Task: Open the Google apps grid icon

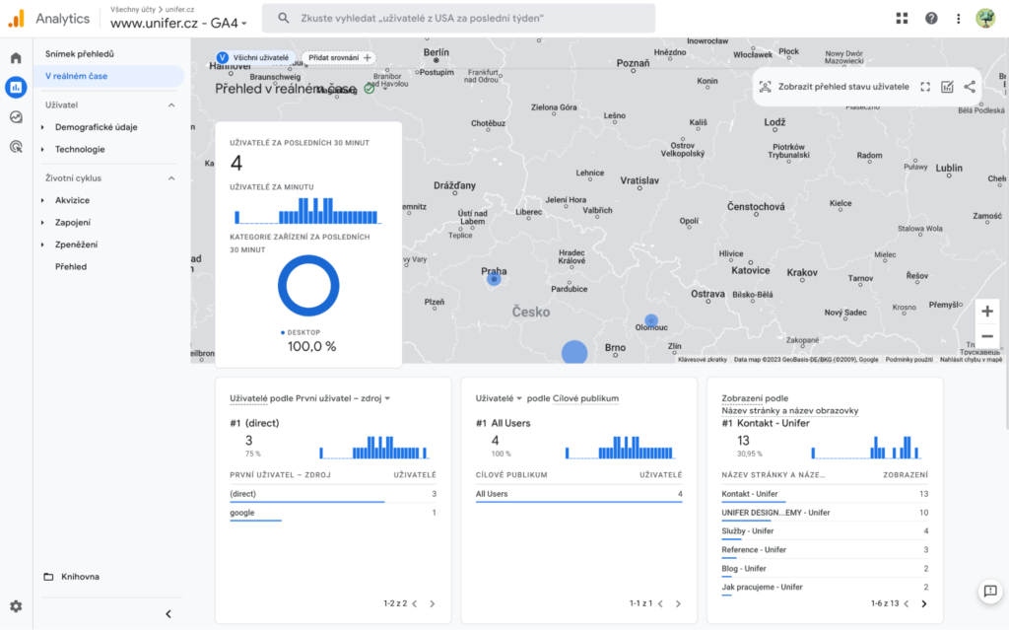Action: (903, 18)
